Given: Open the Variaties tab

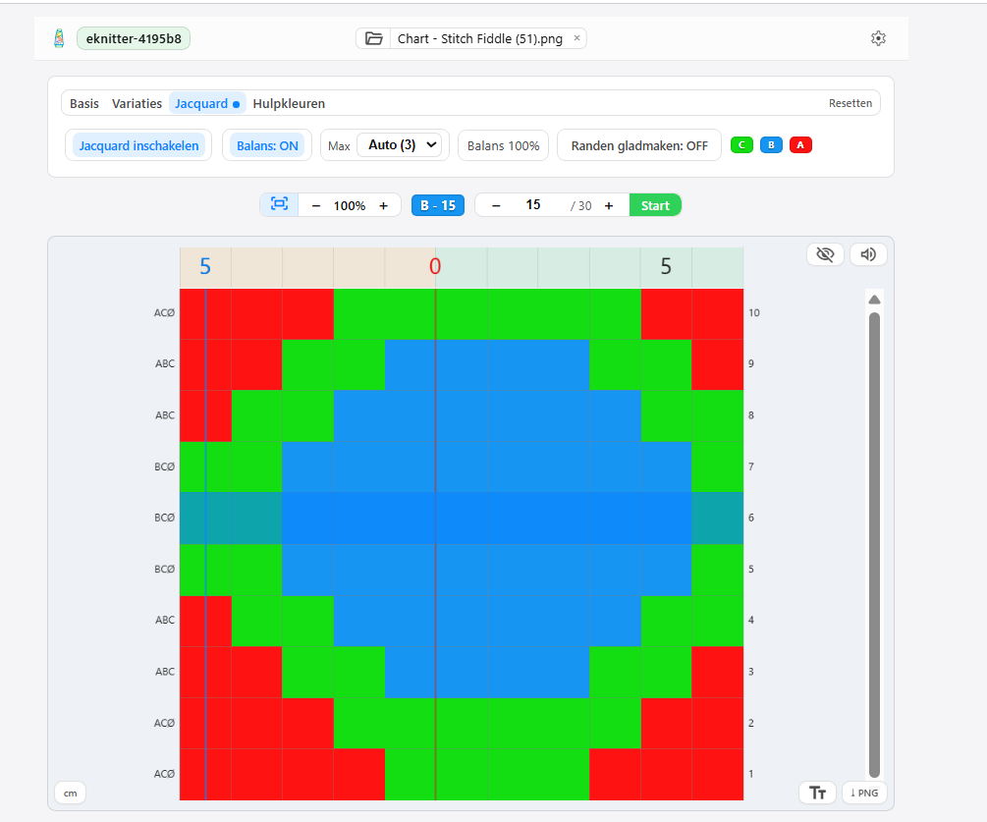Looking at the screenshot, I should coord(137,103).
